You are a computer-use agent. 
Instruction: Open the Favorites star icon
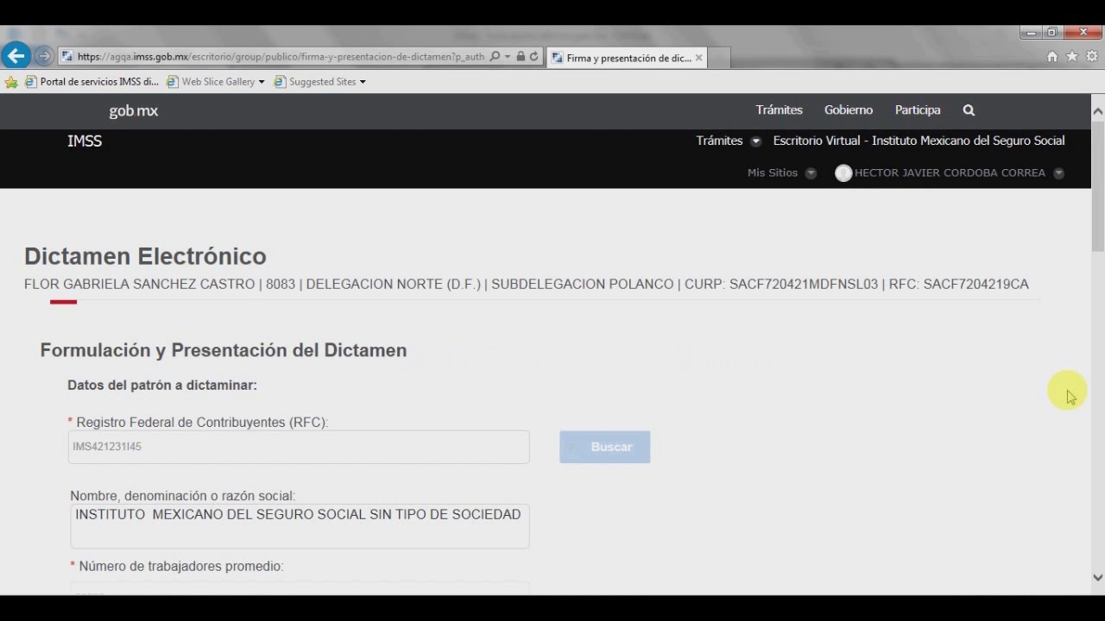pos(1072,57)
